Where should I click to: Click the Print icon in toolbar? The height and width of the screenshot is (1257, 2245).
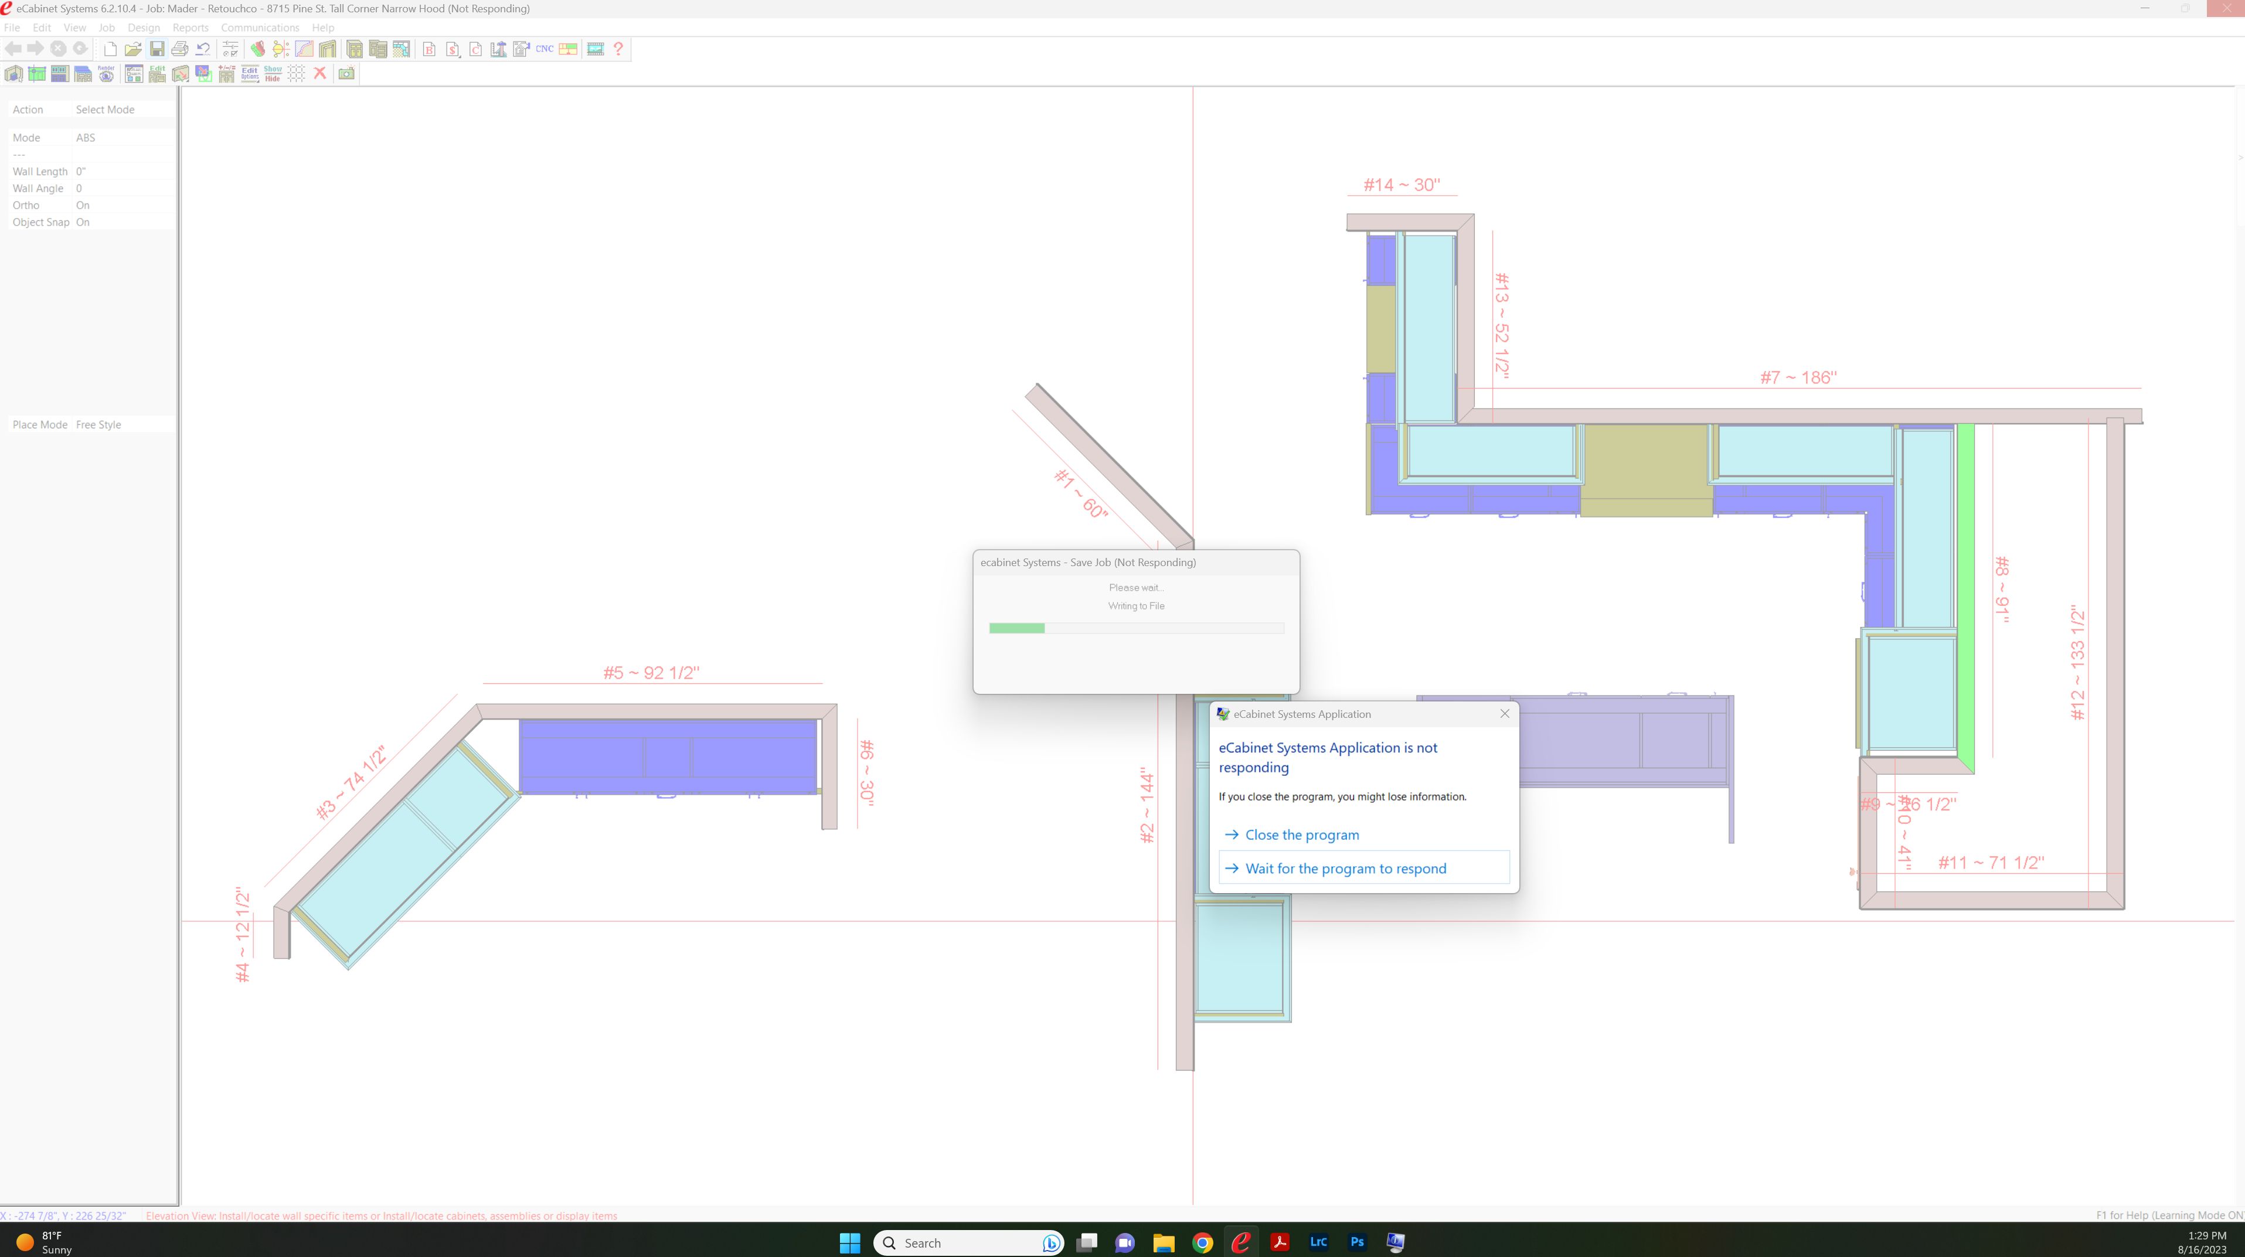179,49
